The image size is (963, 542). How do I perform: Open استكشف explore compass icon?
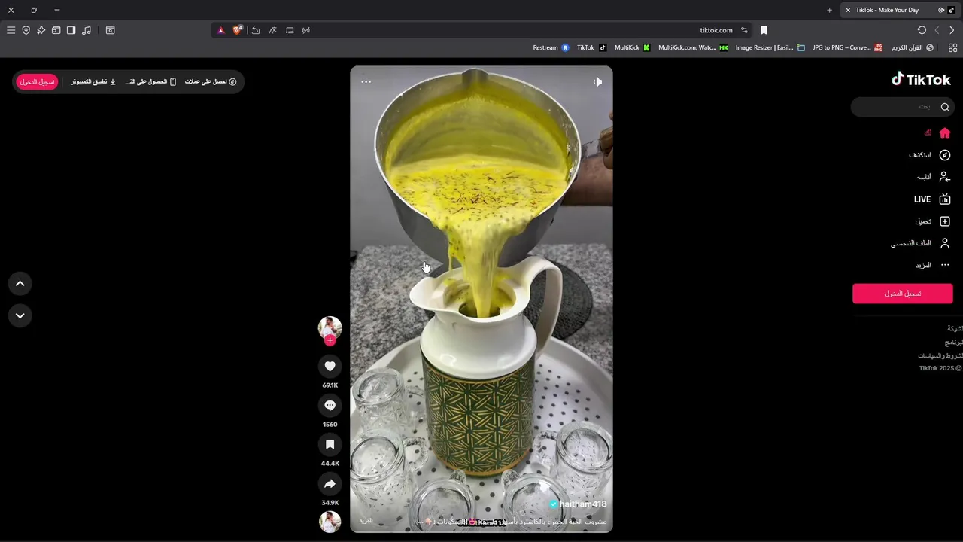click(945, 155)
